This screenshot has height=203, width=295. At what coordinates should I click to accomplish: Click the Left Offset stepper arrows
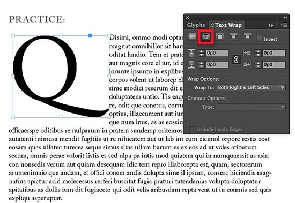point(258,53)
